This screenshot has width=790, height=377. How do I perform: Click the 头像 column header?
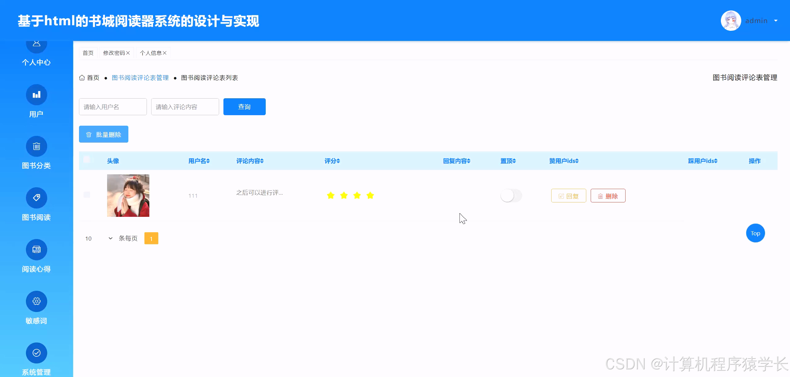point(113,161)
